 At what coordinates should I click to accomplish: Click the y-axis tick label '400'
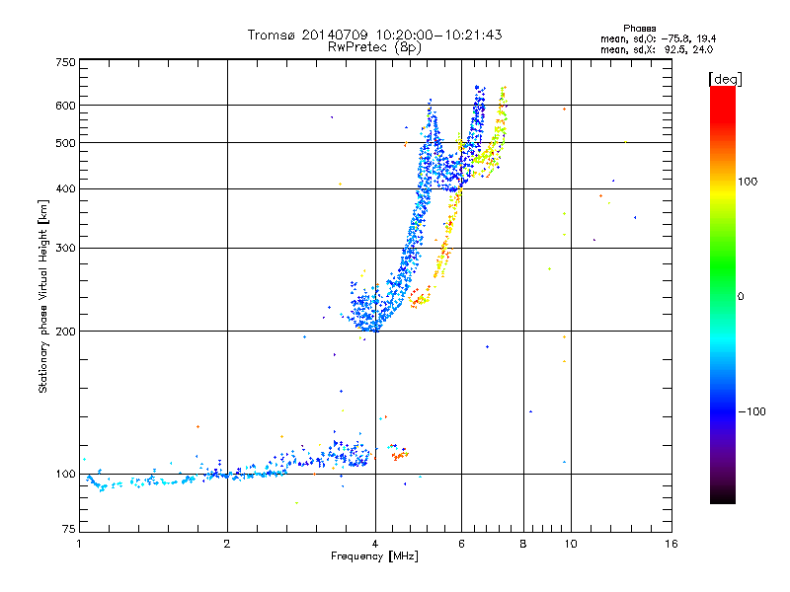66,189
